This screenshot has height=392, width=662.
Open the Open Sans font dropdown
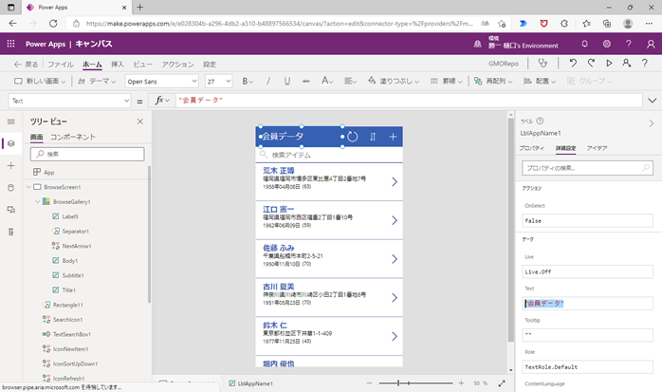[x=161, y=81]
